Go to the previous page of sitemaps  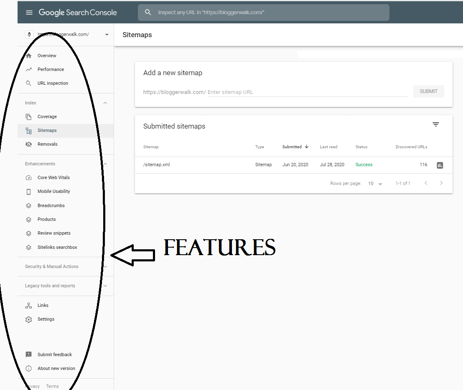tap(426, 183)
